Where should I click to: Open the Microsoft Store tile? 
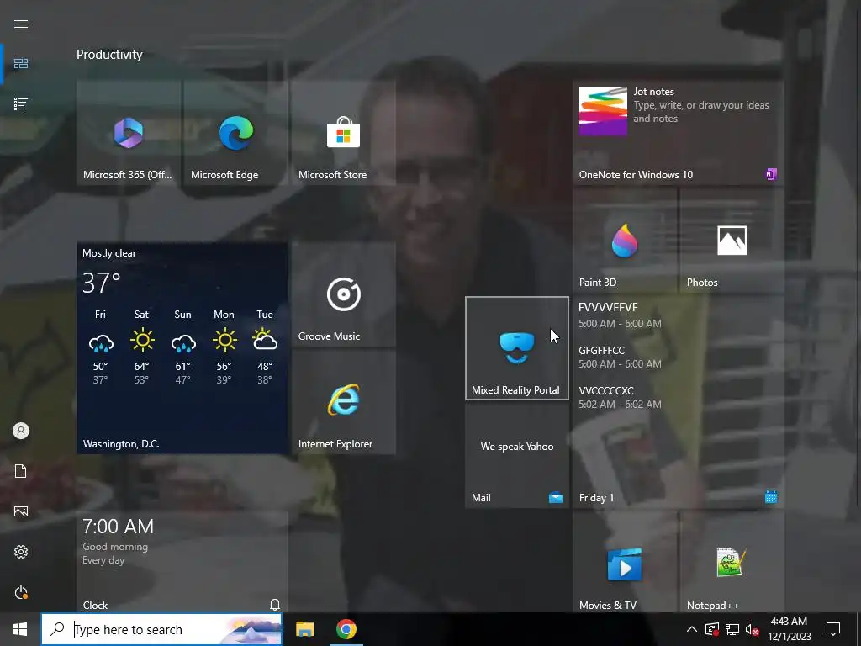344,132
